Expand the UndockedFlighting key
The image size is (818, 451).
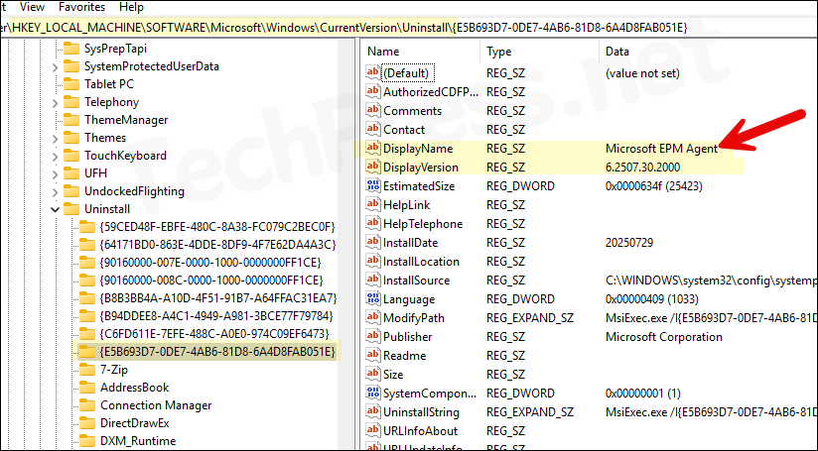tap(56, 192)
